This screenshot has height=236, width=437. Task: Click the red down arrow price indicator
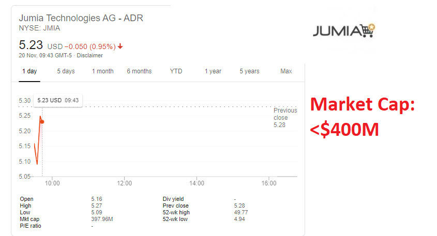pos(120,46)
